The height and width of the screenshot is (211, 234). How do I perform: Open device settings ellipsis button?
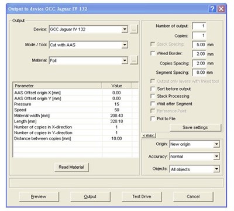[x=134, y=29]
